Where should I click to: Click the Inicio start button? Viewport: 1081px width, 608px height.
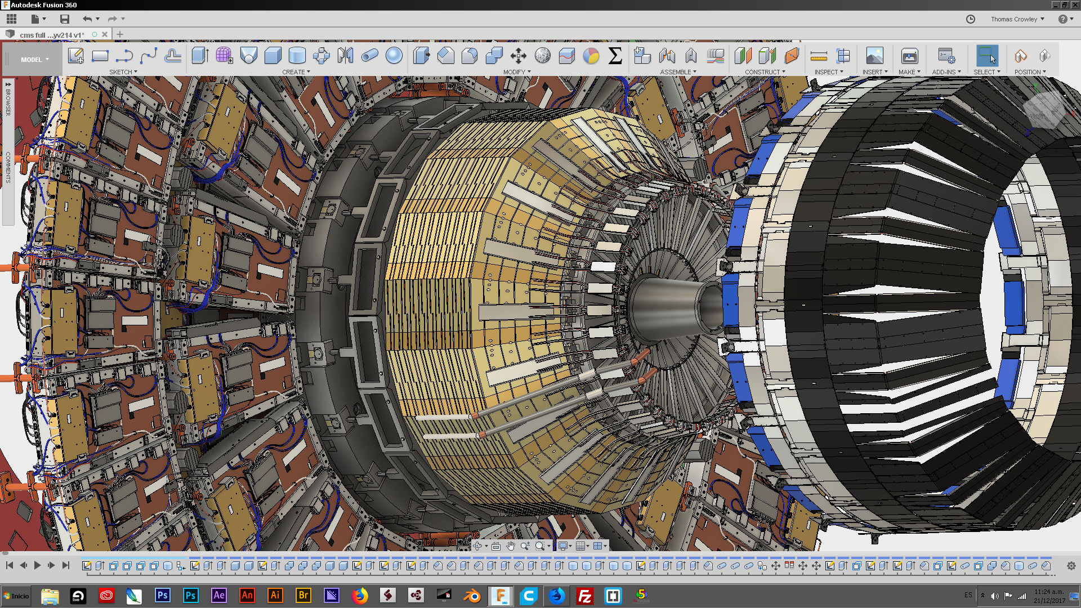tap(16, 596)
